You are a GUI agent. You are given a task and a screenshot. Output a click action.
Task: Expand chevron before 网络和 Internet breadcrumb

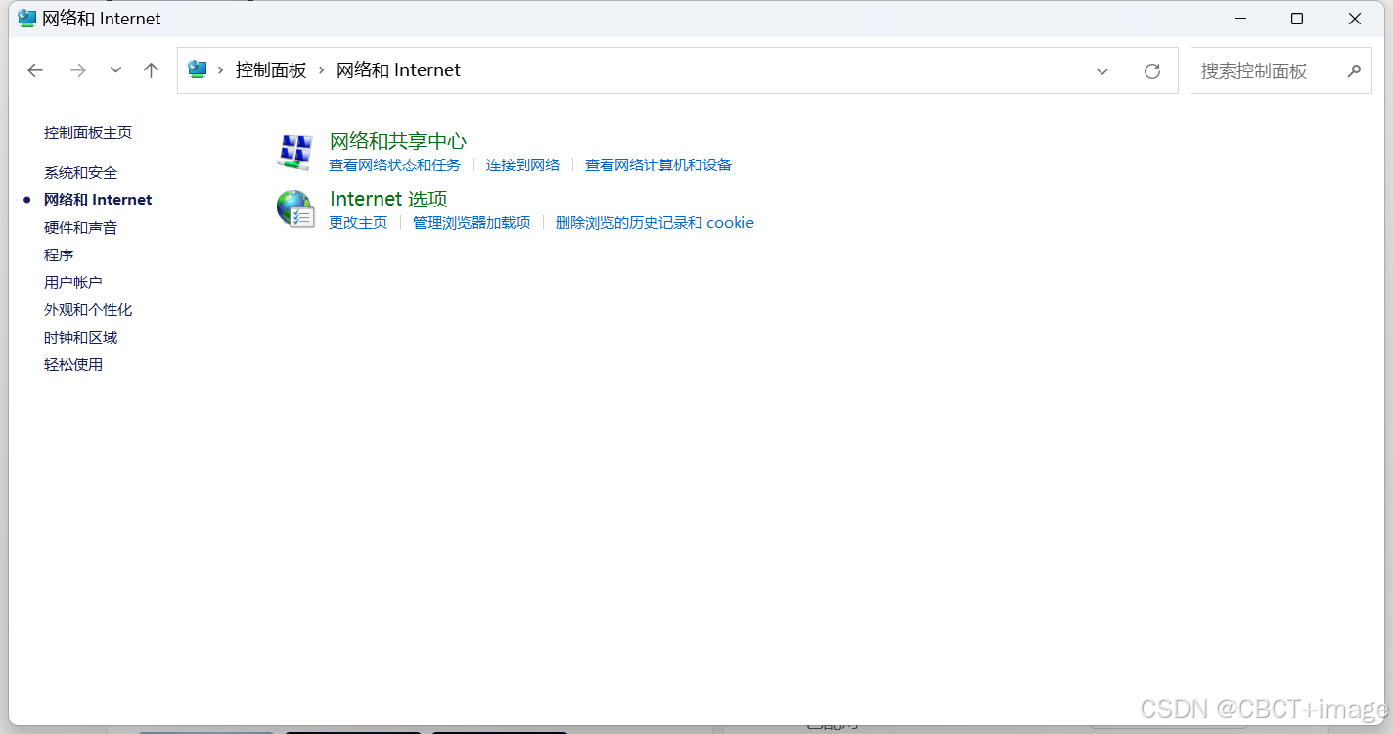321,70
